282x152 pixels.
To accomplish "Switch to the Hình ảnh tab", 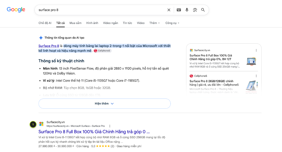I will [92, 23].
